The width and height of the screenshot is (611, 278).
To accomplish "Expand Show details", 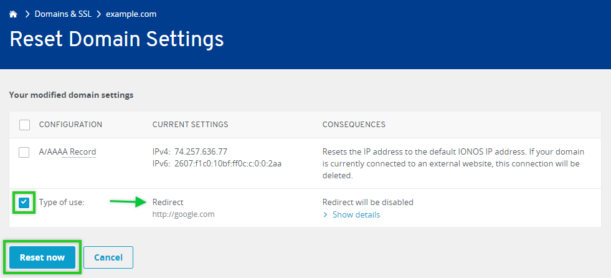I will coord(356,215).
